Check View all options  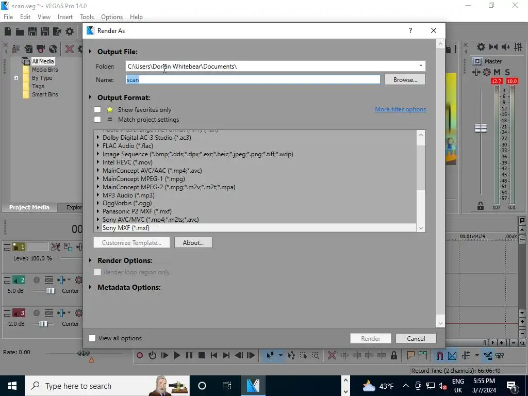(92, 338)
